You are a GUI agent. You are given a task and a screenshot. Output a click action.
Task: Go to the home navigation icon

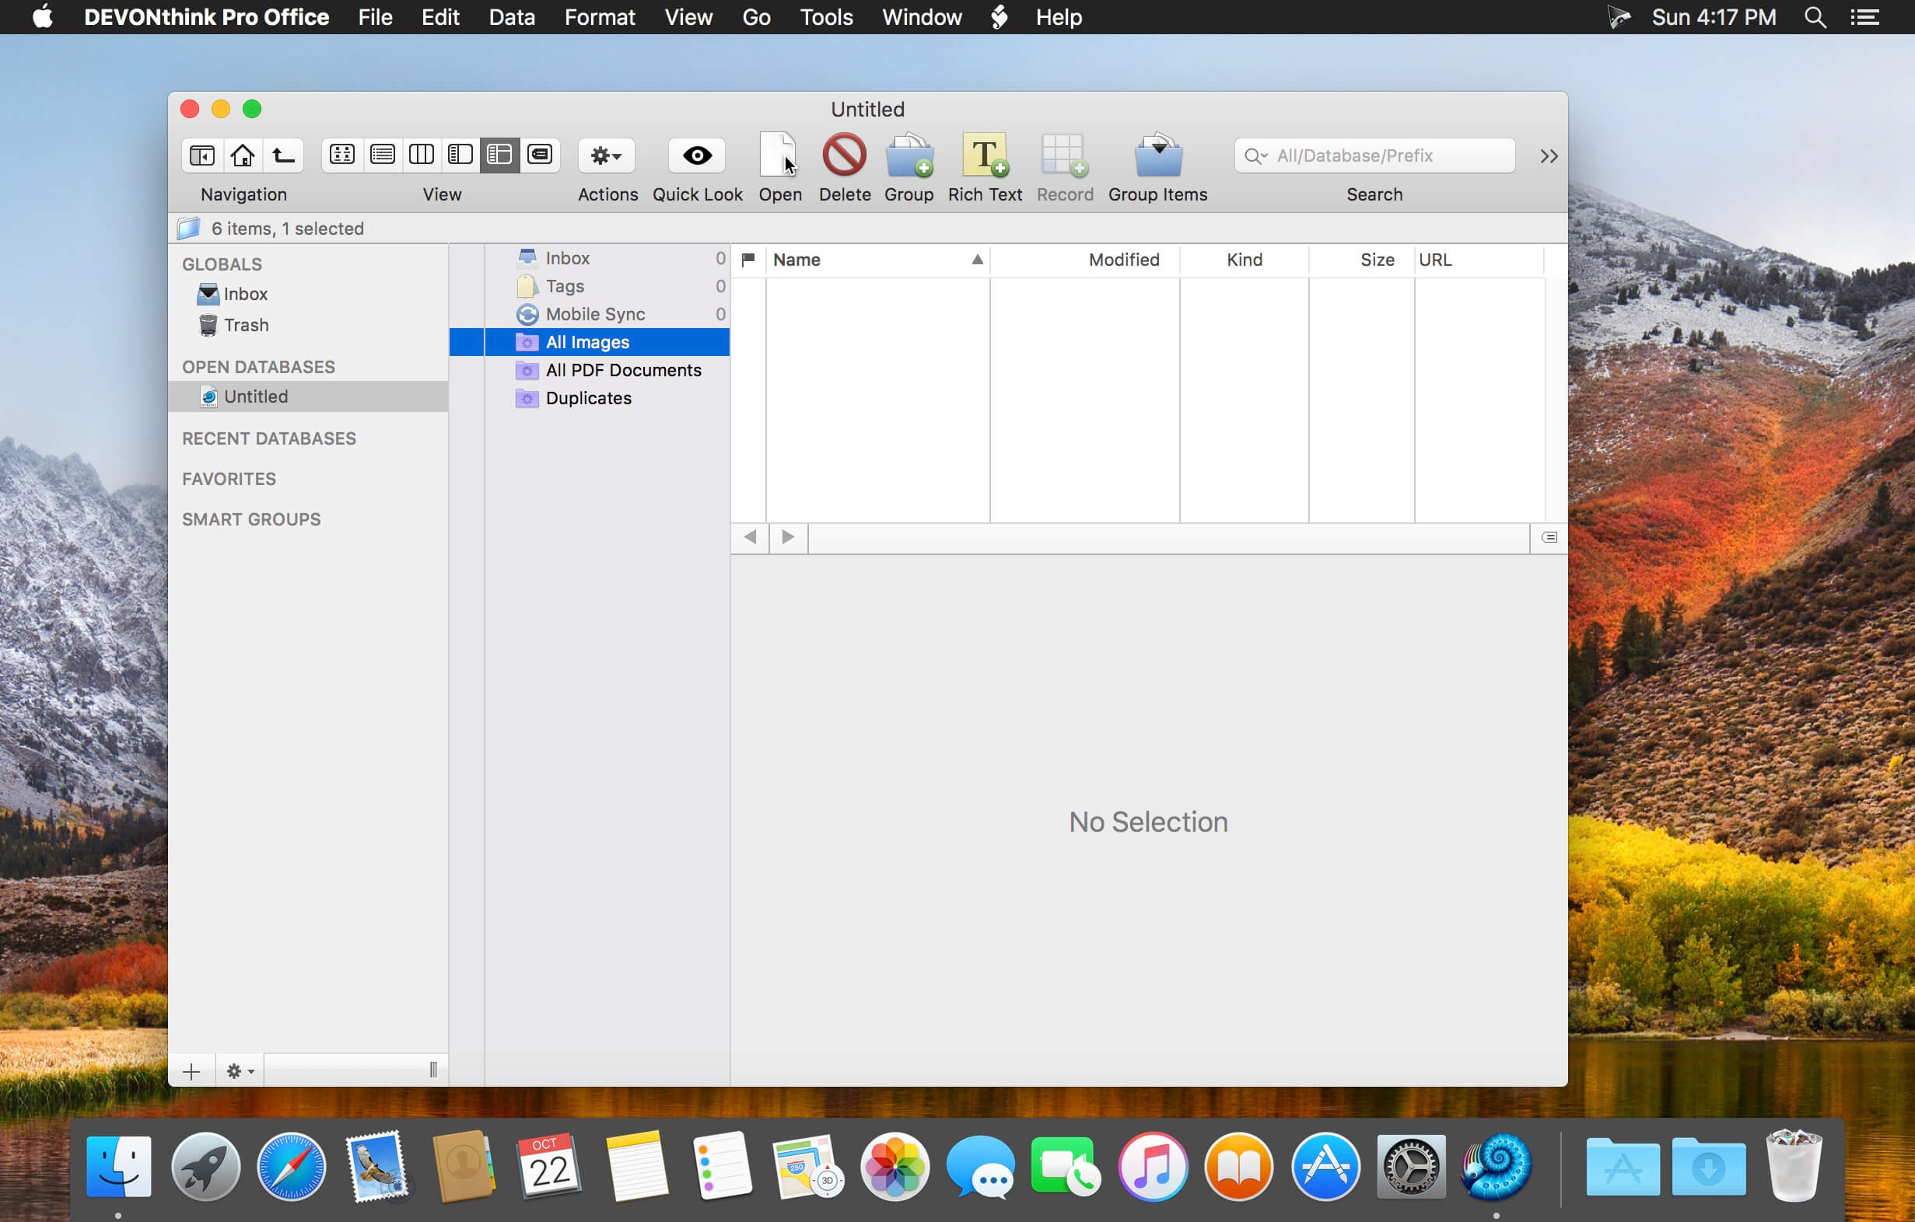click(x=243, y=154)
